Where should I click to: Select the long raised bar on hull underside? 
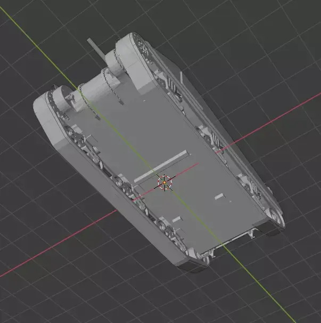[161, 166]
